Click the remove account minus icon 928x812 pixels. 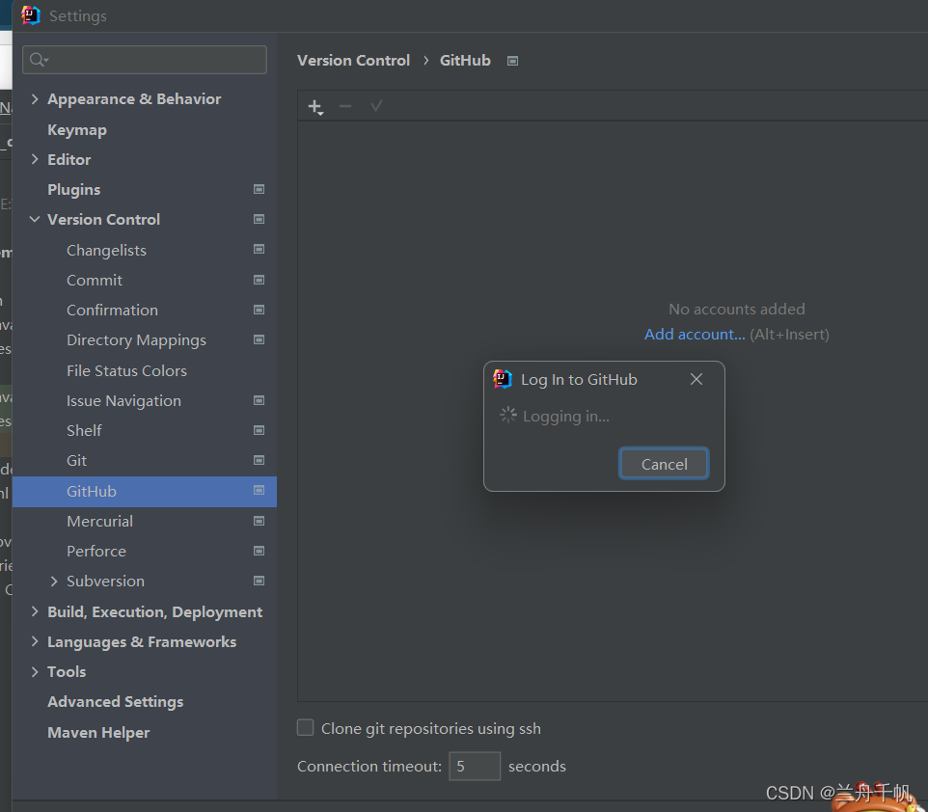pyautogui.click(x=345, y=106)
